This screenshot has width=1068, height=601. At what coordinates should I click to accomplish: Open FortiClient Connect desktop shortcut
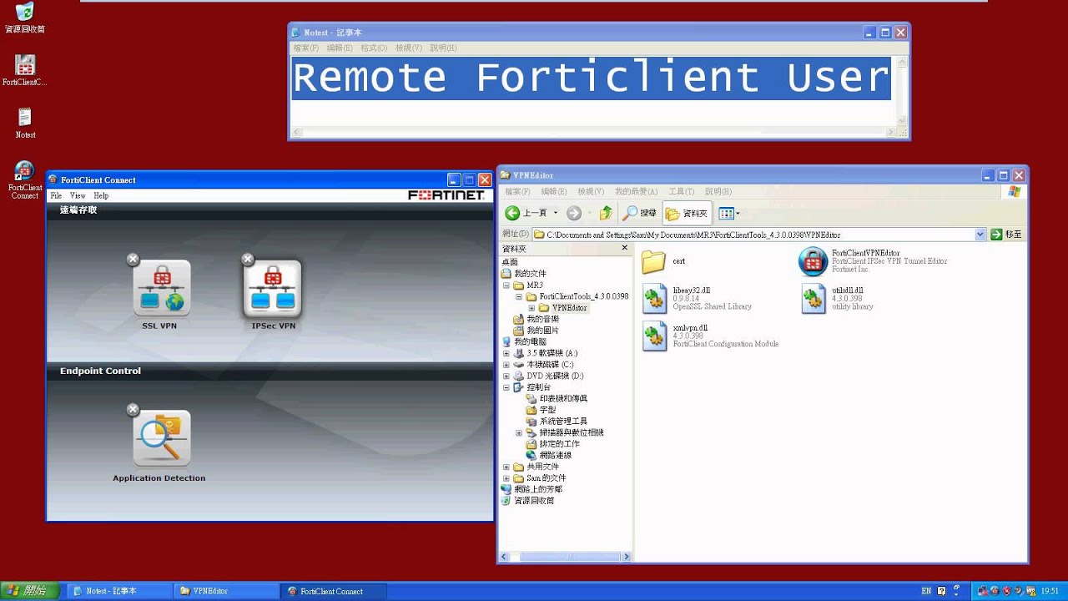tap(25, 179)
